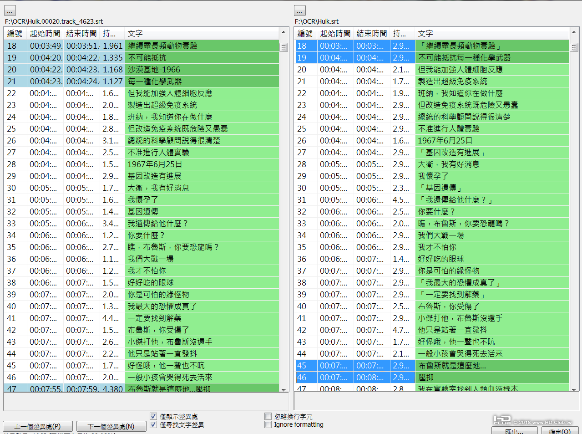Select right row 46 壓抑
Viewport: 582px width, 434px height.
pyautogui.click(x=432, y=377)
